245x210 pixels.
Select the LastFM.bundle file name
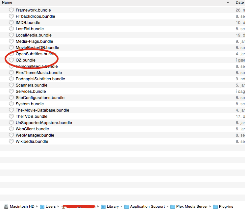pyautogui.click(x=30, y=29)
